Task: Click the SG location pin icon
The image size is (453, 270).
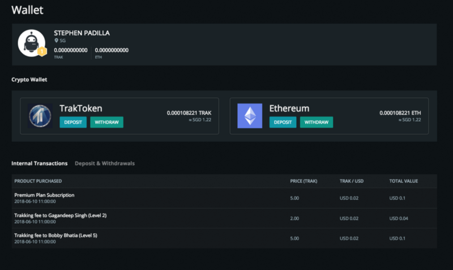Action: (56, 40)
